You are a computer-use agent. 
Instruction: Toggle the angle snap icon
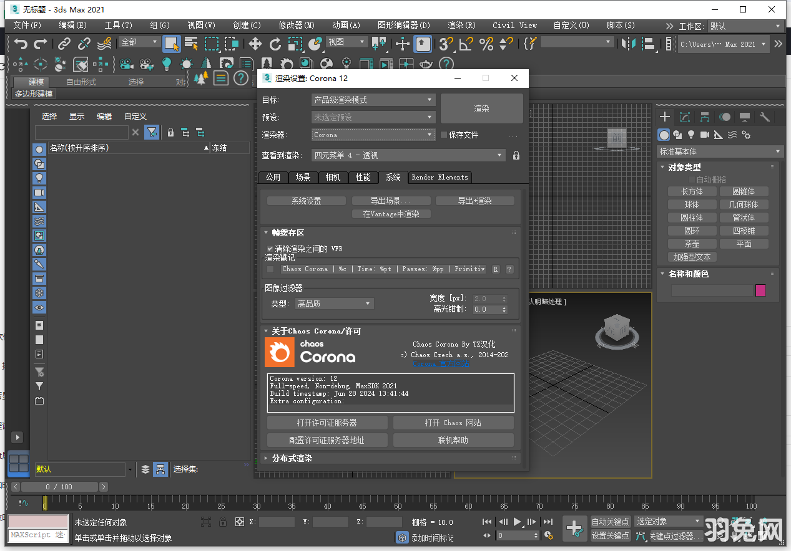(x=466, y=44)
